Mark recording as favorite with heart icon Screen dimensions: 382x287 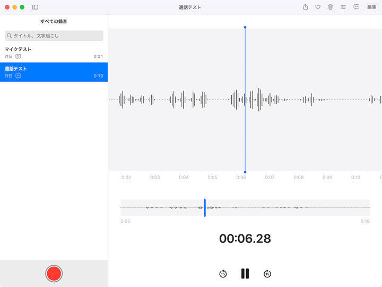click(318, 7)
